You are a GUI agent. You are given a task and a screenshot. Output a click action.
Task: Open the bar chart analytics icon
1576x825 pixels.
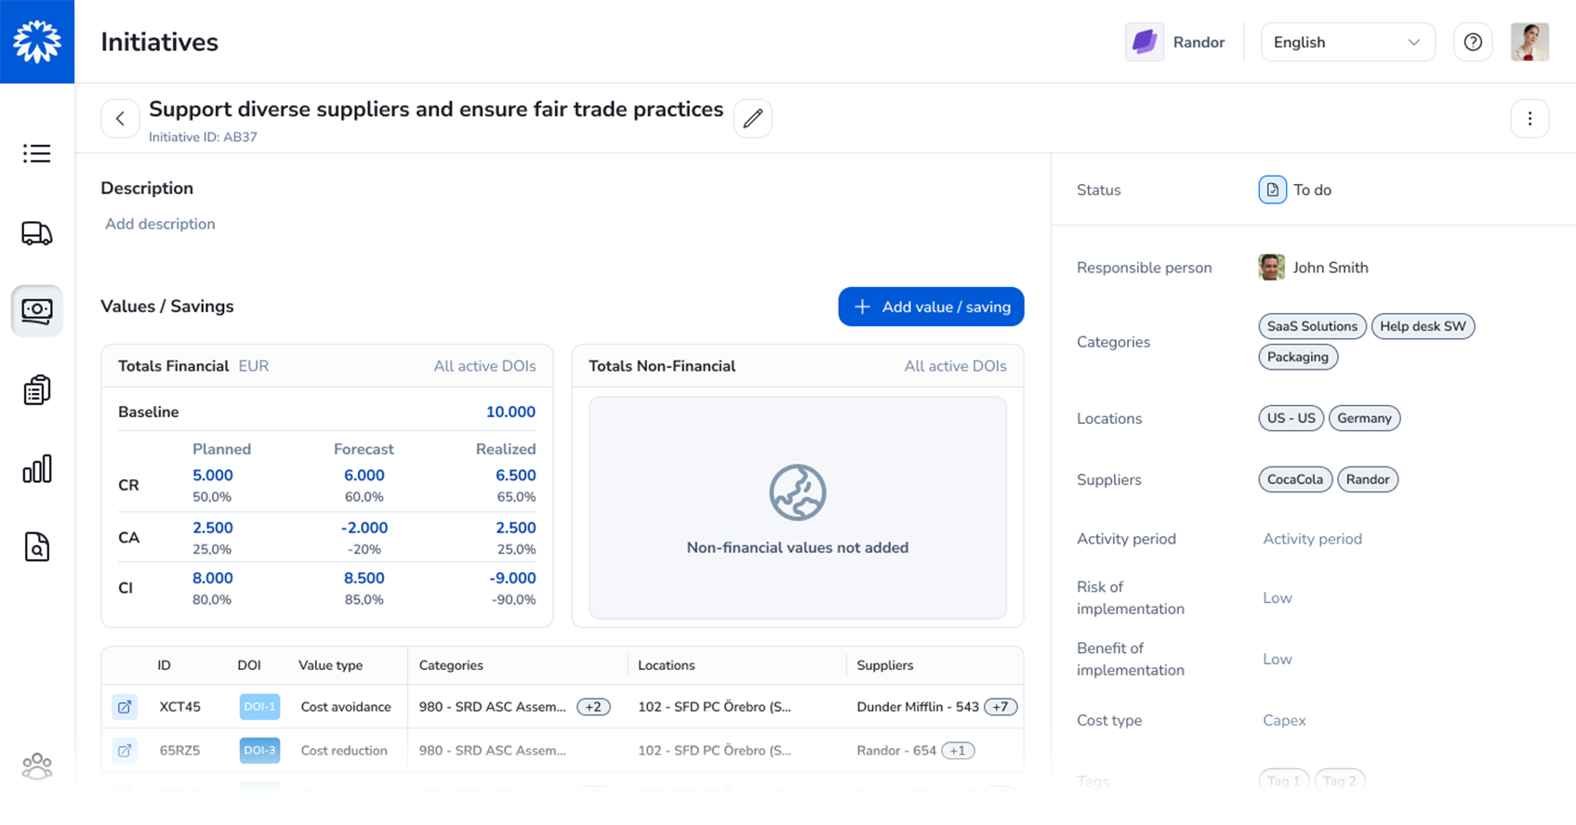click(37, 469)
